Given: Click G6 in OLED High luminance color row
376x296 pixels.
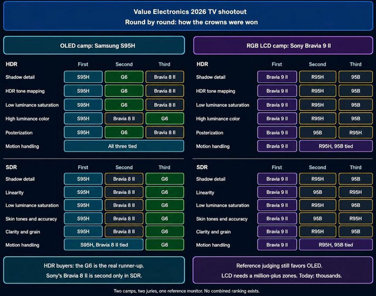Looking at the screenshot, I should [x=164, y=119].
